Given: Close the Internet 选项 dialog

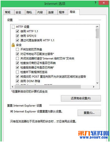Looking at the screenshot, I should pyautogui.click(x=104, y=3).
